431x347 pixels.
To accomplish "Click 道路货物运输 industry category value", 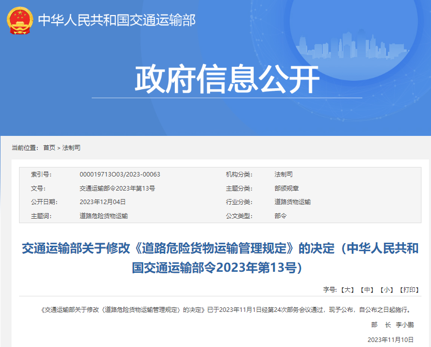I will coord(292,202).
